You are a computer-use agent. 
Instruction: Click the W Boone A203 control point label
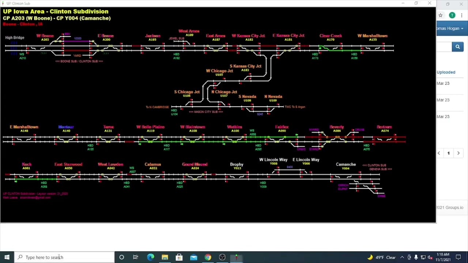click(45, 38)
